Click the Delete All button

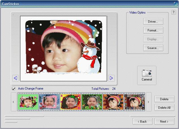click(x=164, y=107)
